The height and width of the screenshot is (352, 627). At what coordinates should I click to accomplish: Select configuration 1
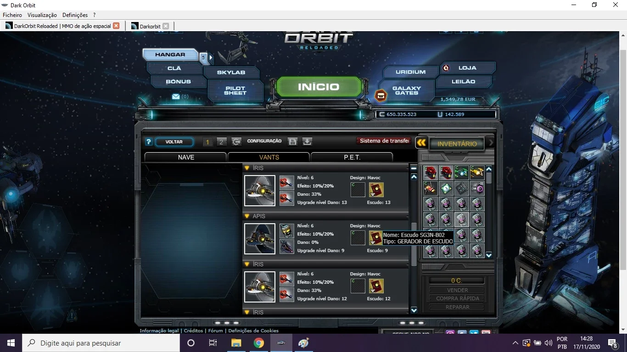pyautogui.click(x=207, y=142)
